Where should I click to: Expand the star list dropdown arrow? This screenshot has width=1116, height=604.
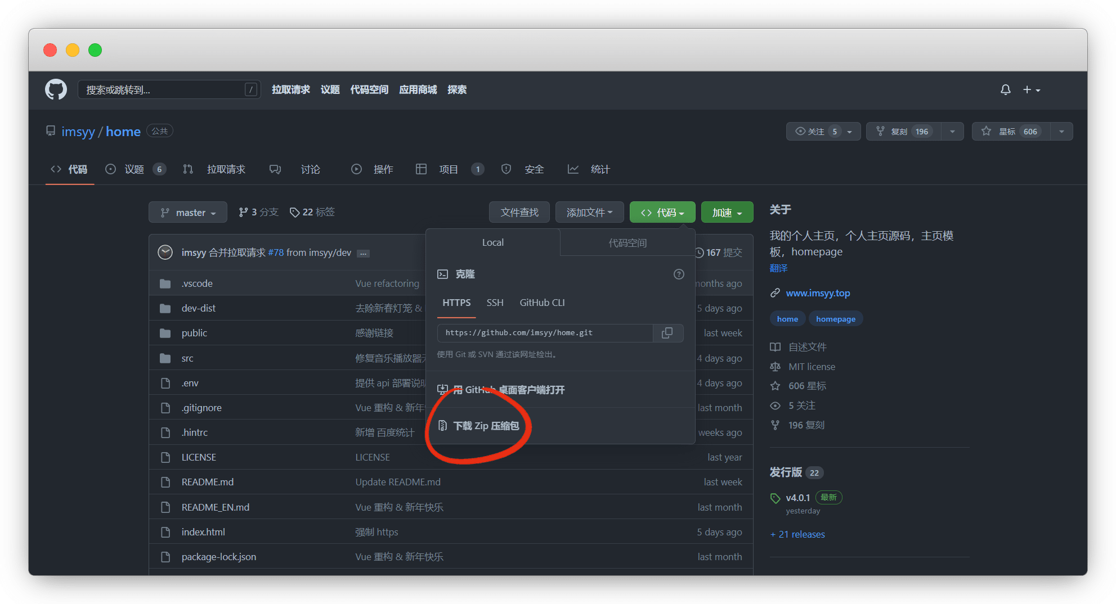tap(1061, 132)
